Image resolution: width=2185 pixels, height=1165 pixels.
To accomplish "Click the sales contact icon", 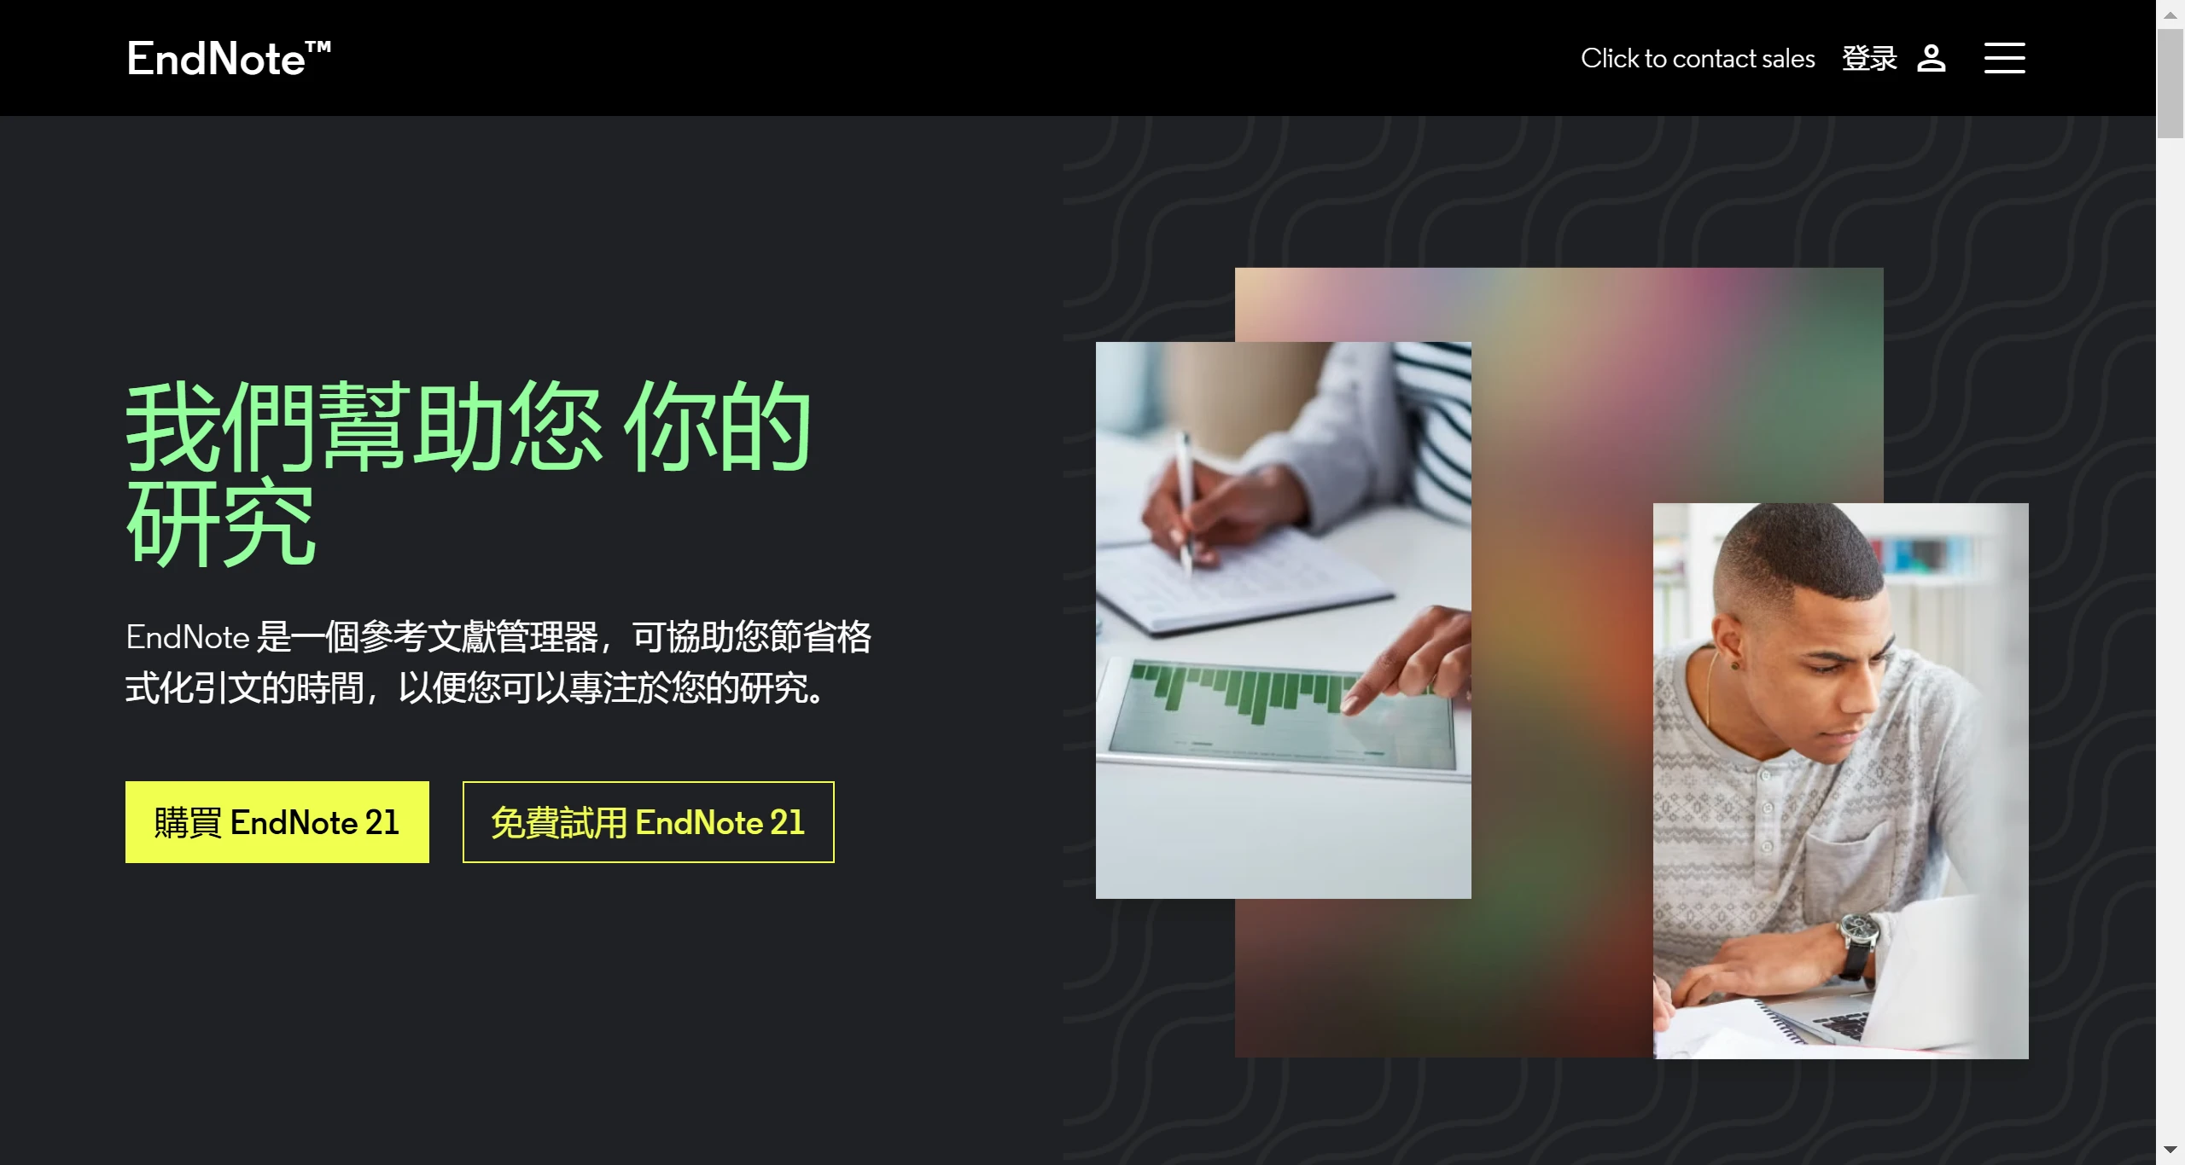I will point(1699,58).
